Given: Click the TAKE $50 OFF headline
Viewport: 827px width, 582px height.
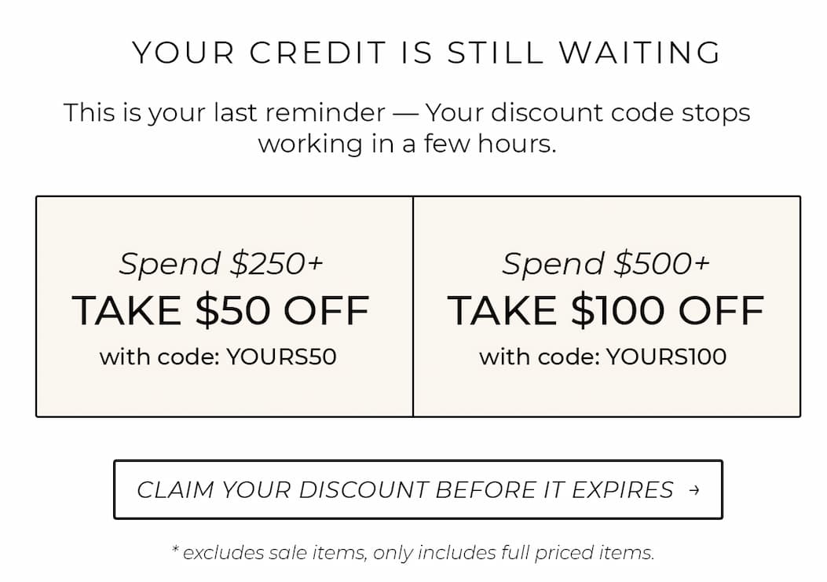Looking at the screenshot, I should click(221, 310).
